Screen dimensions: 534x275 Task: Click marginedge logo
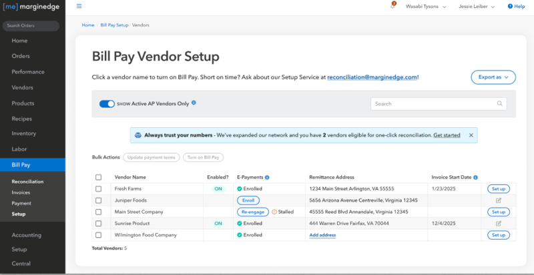pyautogui.click(x=31, y=7)
